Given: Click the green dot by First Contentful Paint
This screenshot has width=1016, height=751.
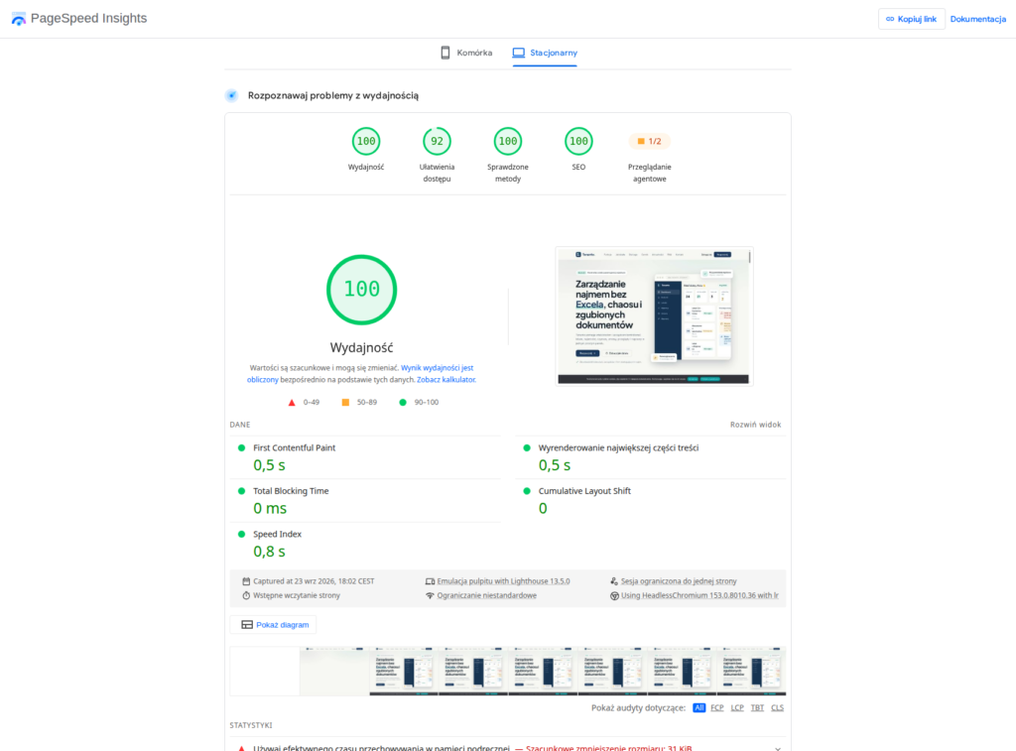Looking at the screenshot, I should pyautogui.click(x=242, y=447).
